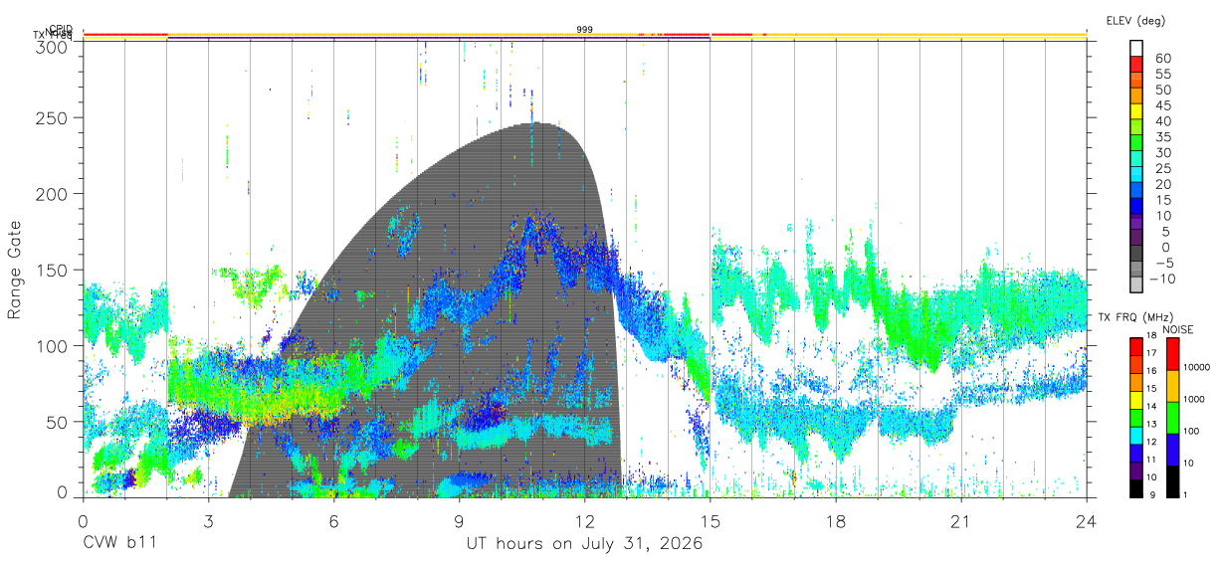Pick green TX FRQ swatch between 14 and 13

click(1134, 418)
